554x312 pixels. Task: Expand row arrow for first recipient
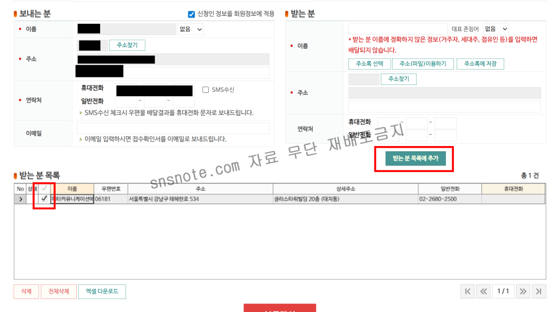(21, 199)
